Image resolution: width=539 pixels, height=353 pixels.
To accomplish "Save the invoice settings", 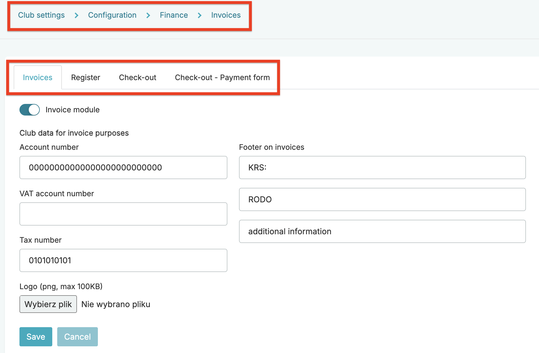I will pos(36,337).
